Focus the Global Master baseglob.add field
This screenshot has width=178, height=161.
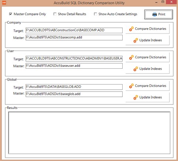click(74, 94)
